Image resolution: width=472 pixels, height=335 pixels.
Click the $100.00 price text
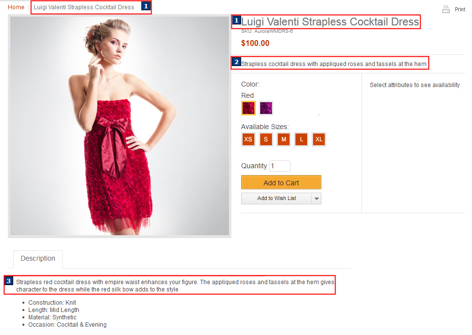tap(255, 44)
